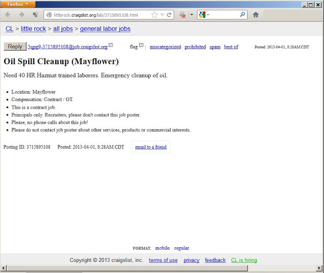Click the horizontal scrollbar right arrow
Screen dimensions: 324x273
[319, 268]
